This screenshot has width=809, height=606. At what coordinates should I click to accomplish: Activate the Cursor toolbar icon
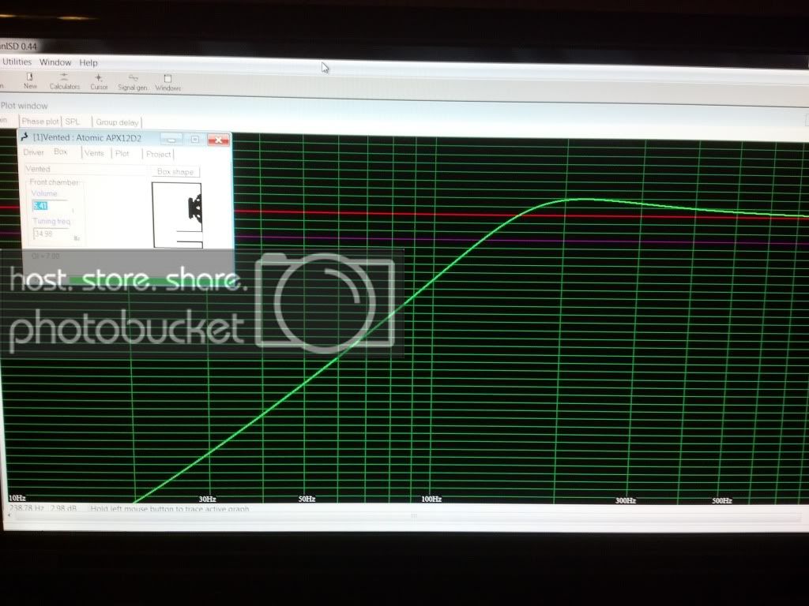point(99,82)
